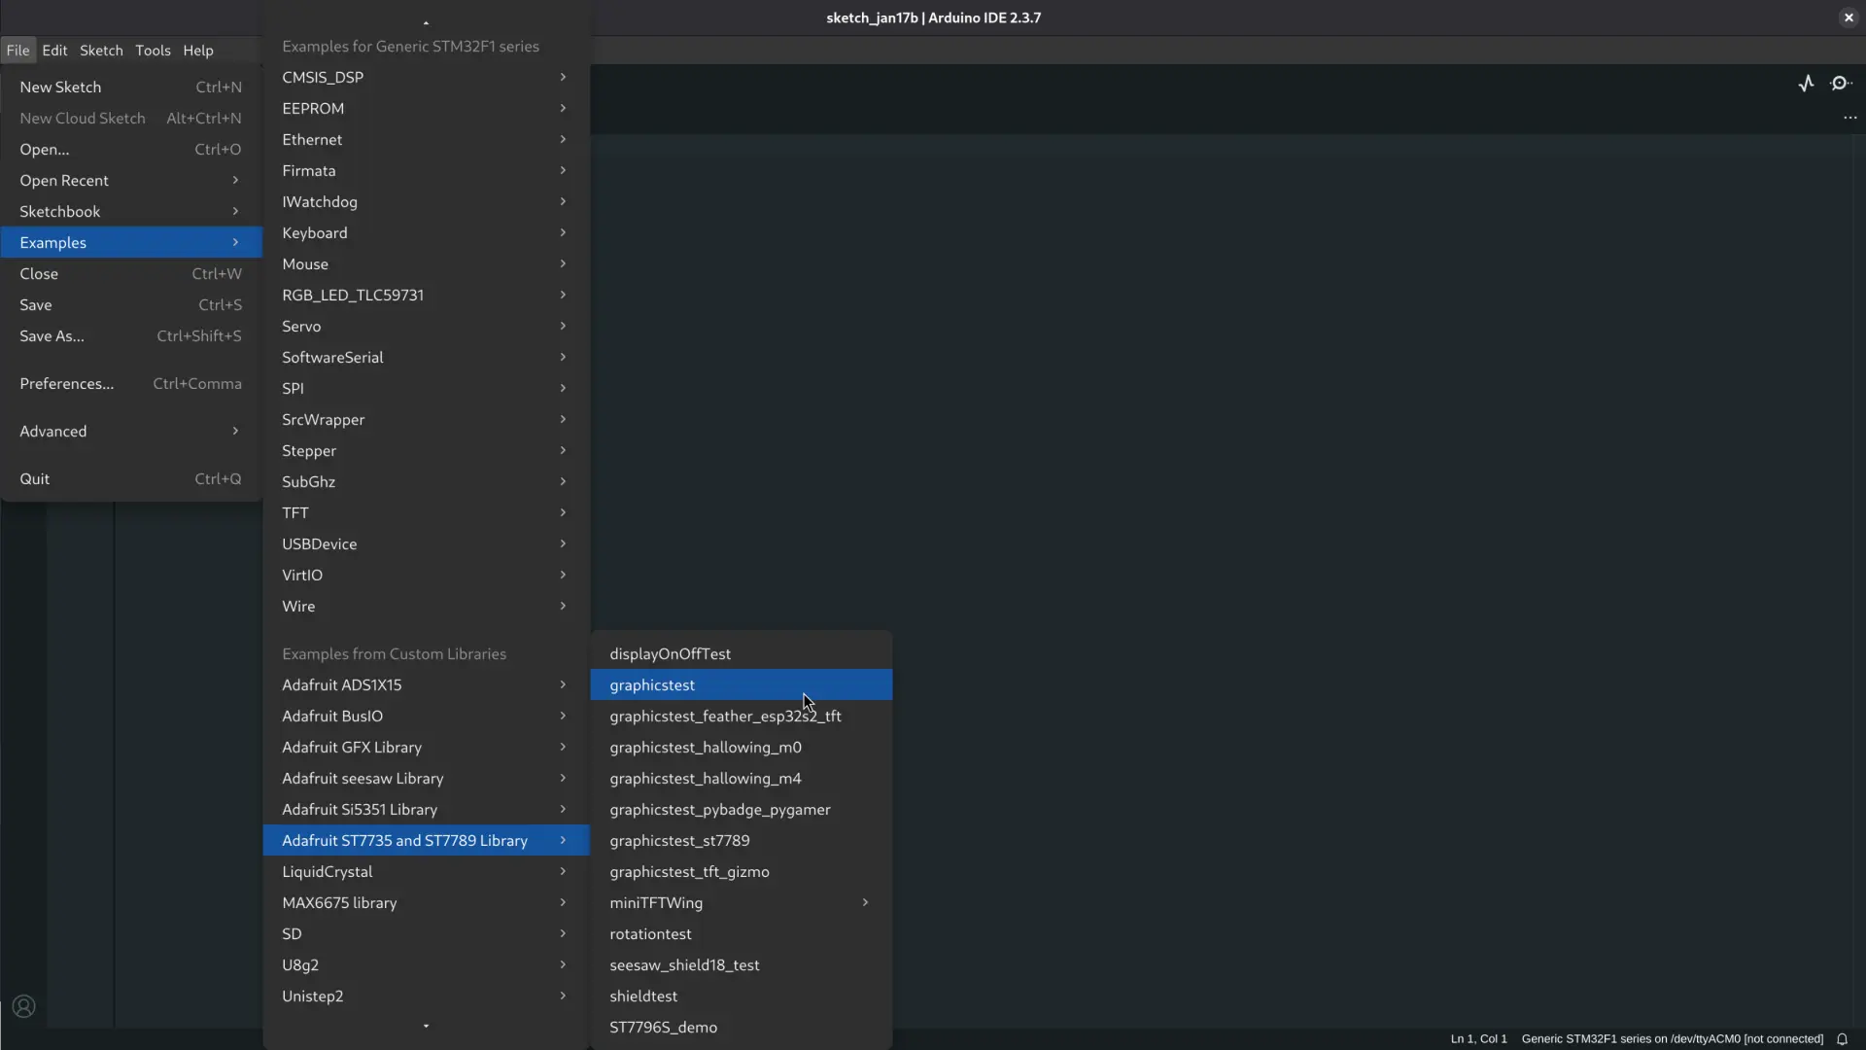Image resolution: width=1866 pixels, height=1050 pixels.
Task: Expand the Sketchbook submenu
Action: coord(131,211)
